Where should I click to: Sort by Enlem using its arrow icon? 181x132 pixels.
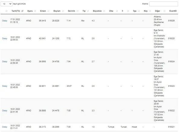[x=49, y=11]
